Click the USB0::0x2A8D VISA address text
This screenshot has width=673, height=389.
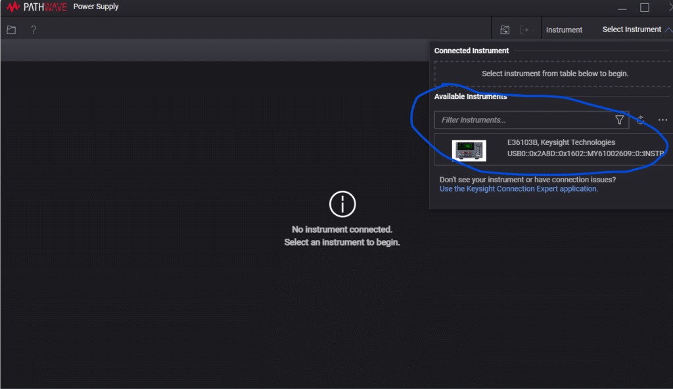pos(586,154)
